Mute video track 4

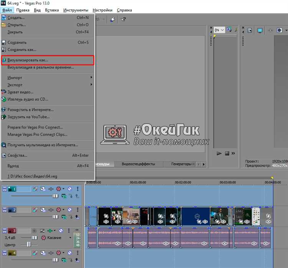coord(70,253)
